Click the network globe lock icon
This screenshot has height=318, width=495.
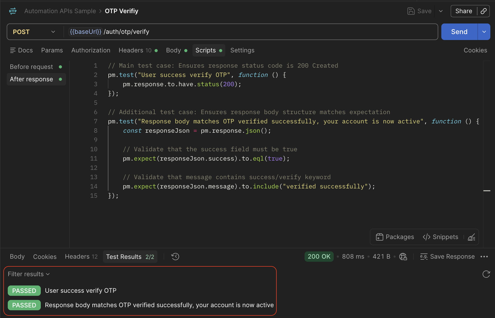(x=403, y=257)
